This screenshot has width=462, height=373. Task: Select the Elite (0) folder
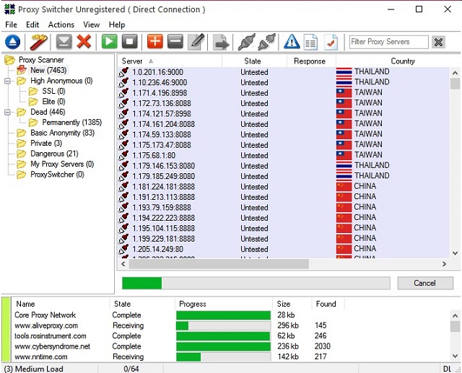pyautogui.click(x=53, y=102)
